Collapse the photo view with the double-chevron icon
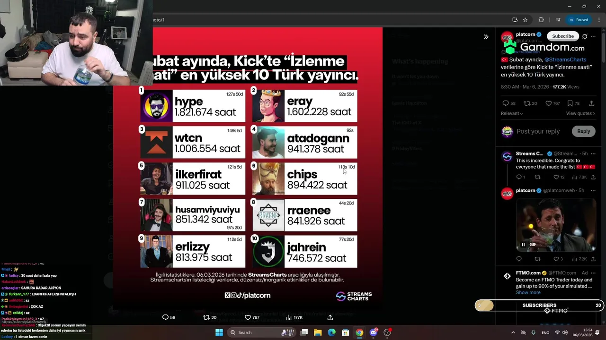This screenshot has width=606, height=340. coord(486,37)
